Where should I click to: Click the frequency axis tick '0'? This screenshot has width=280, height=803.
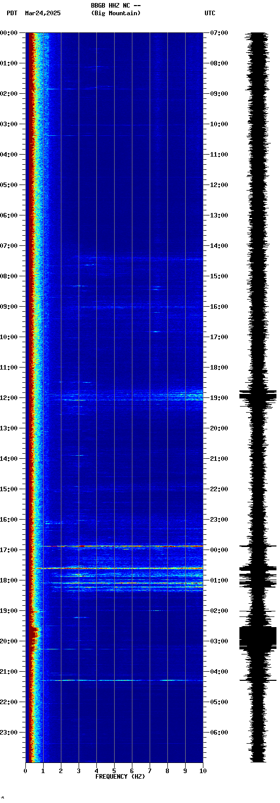[x=25, y=771]
